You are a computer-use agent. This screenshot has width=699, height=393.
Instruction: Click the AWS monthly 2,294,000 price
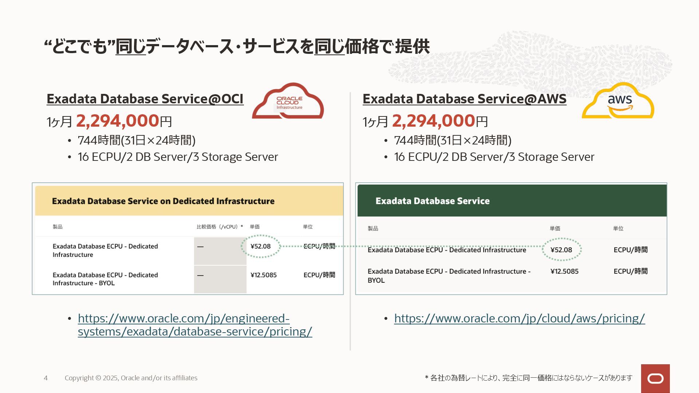point(434,121)
